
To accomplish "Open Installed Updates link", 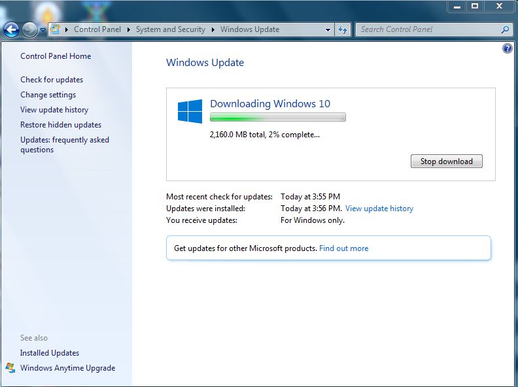I will 50,353.
